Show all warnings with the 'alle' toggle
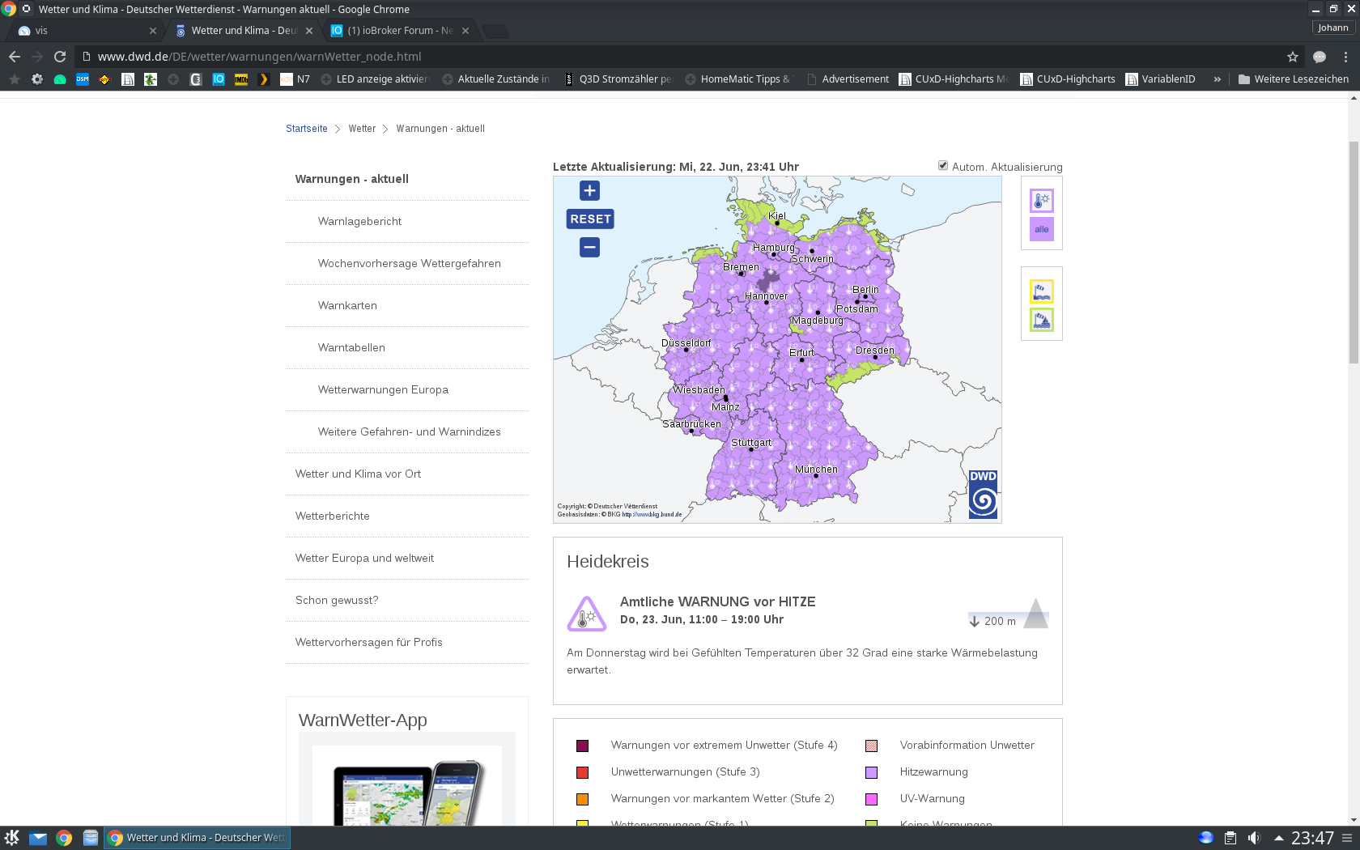The width and height of the screenshot is (1360, 850). tap(1041, 229)
